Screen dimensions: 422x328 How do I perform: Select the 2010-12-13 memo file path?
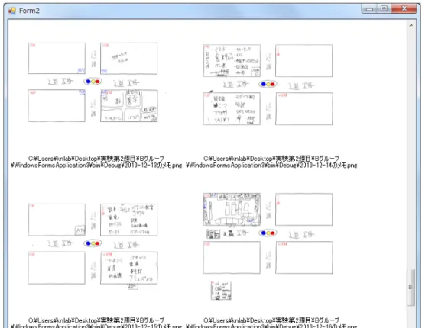tap(96, 162)
